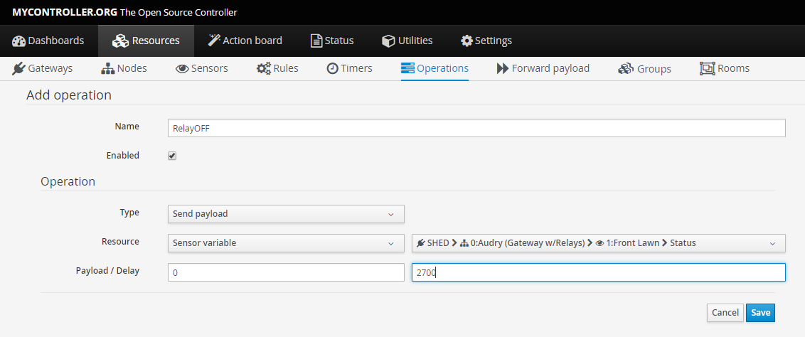Expand the Type 'Send payload' dropdown
This screenshot has width=805, height=337.
tap(286, 213)
